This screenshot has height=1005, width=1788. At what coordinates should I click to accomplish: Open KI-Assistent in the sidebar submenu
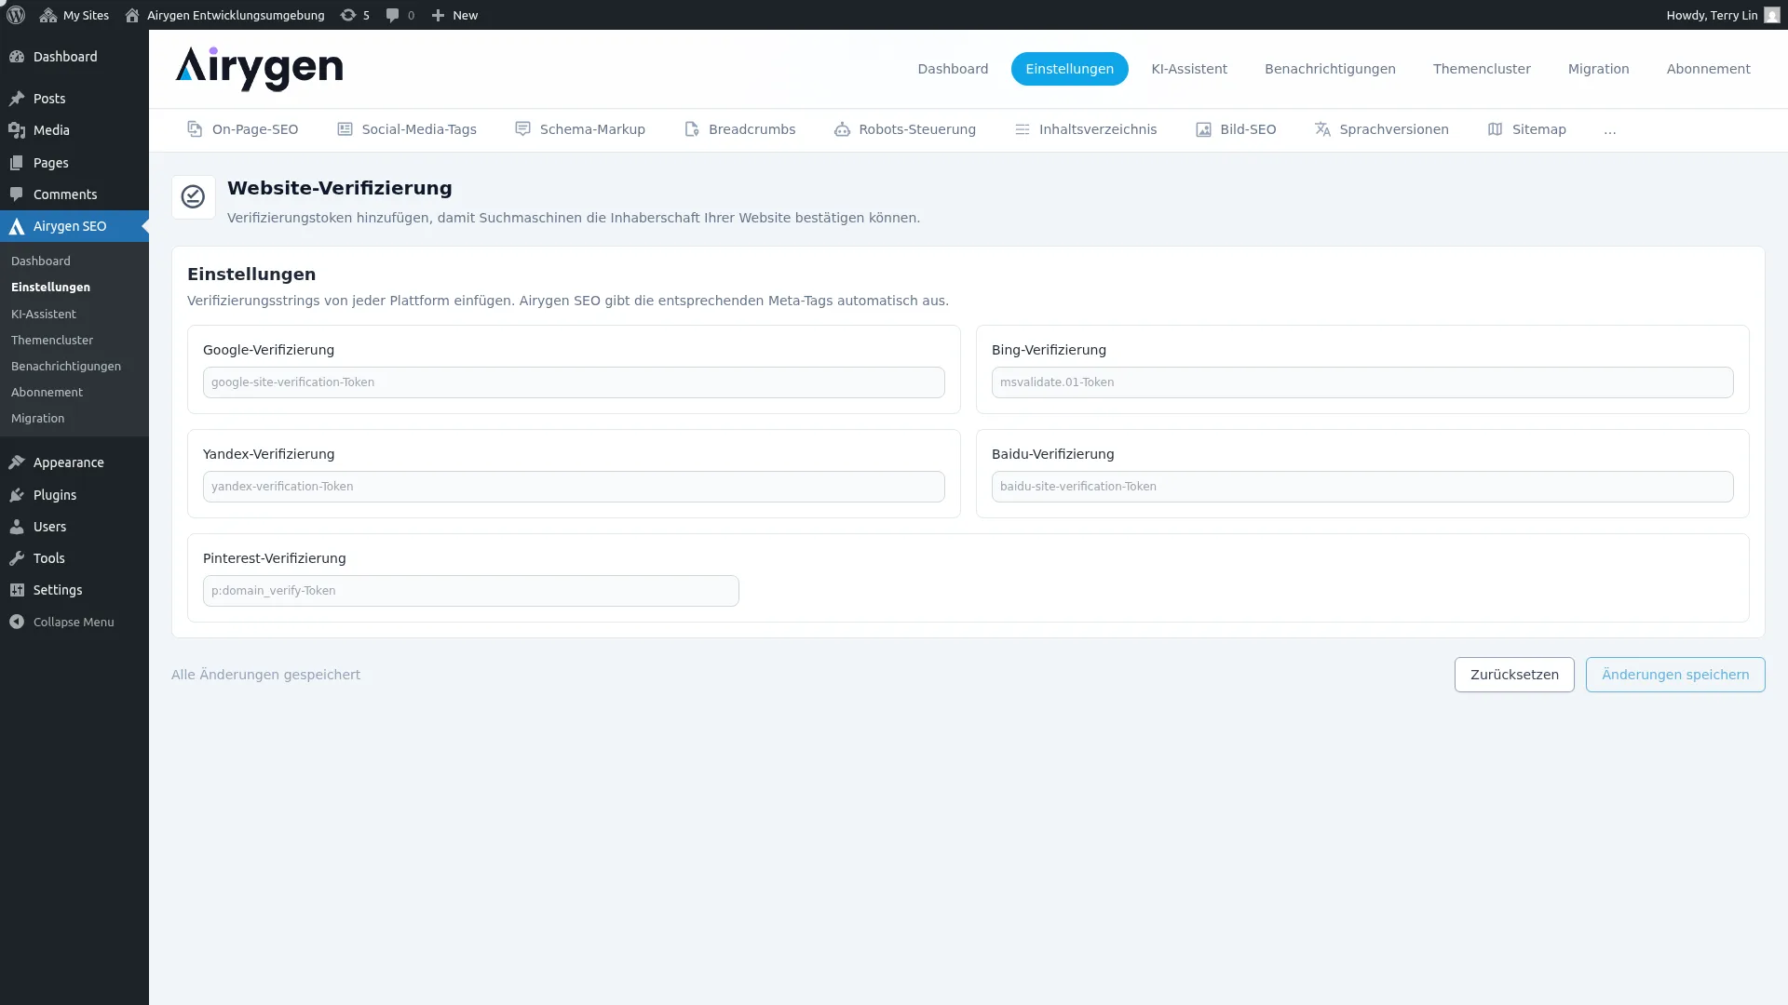tap(44, 315)
